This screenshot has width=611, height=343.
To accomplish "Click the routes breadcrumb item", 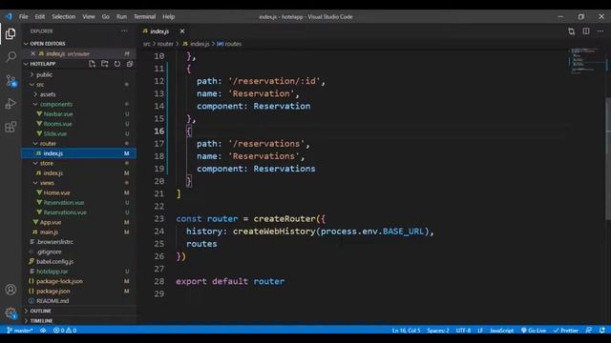I will coord(229,44).
